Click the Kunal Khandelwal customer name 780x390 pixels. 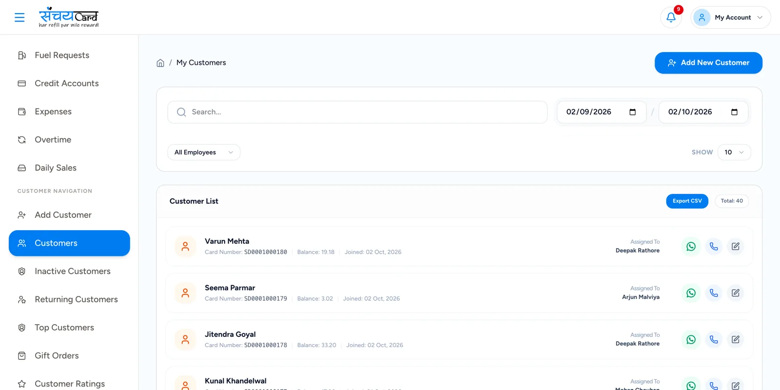(235, 381)
